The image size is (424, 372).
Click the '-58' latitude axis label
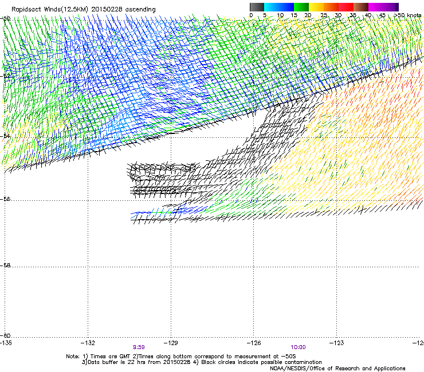pos(5,266)
